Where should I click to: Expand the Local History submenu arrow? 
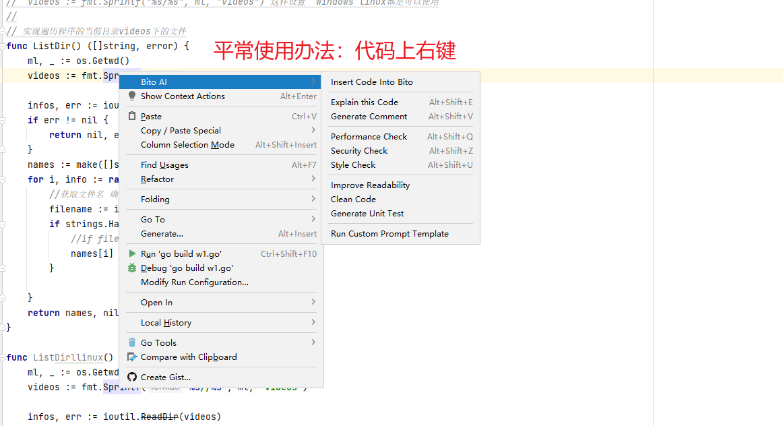click(313, 322)
